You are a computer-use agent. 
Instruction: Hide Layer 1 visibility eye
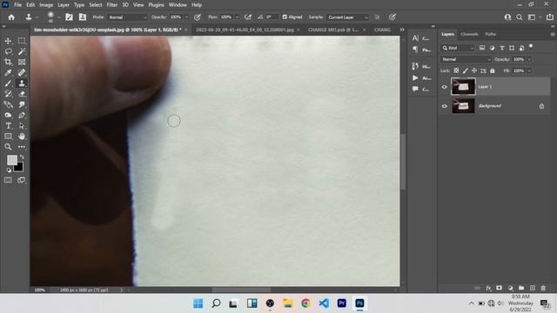[445, 87]
